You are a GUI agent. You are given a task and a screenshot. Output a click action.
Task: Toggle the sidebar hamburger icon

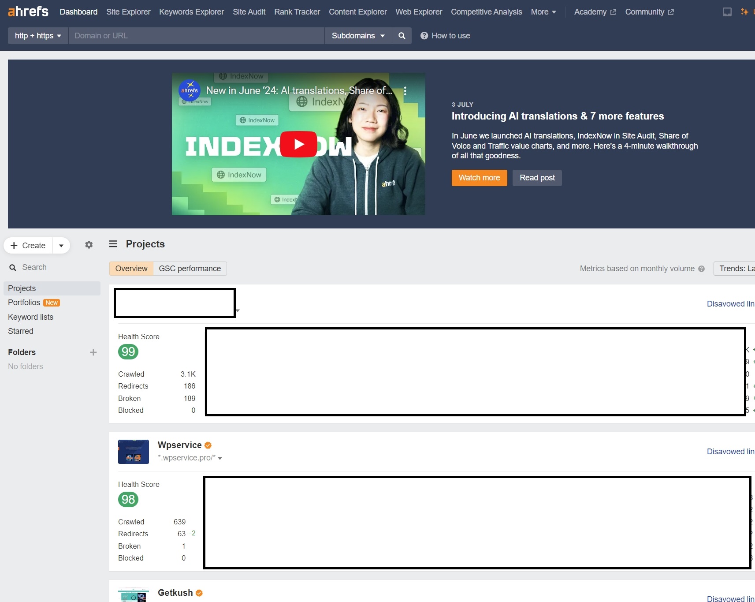pos(113,244)
